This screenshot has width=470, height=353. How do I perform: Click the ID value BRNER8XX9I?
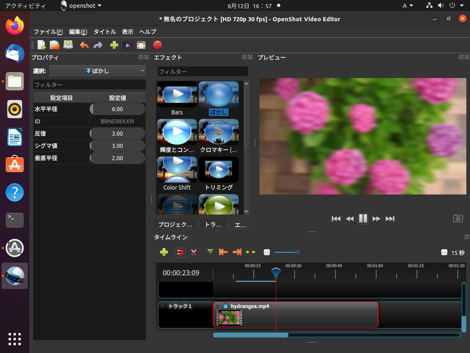(117, 121)
